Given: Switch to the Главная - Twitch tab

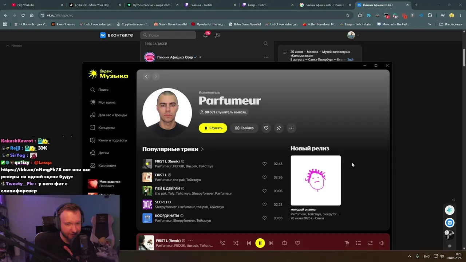Looking at the screenshot, I should [210, 5].
